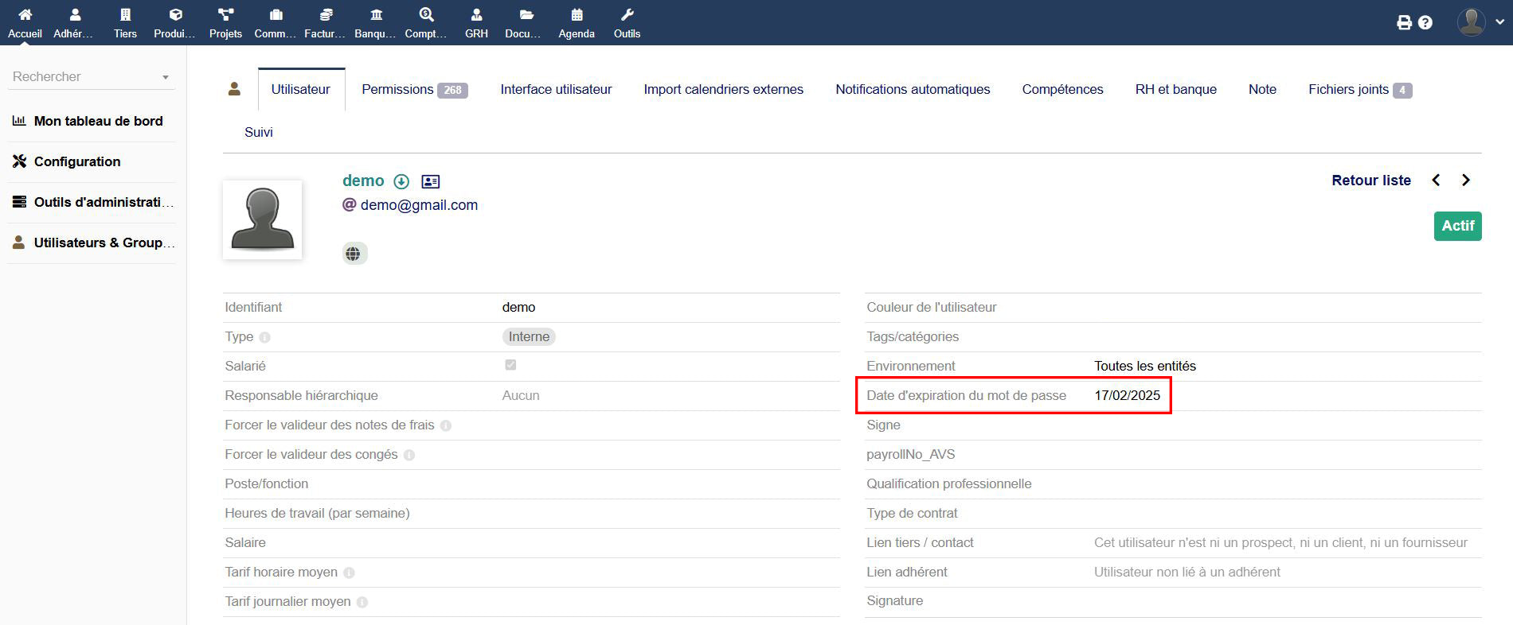Click the Outils wrench icon

tap(627, 15)
